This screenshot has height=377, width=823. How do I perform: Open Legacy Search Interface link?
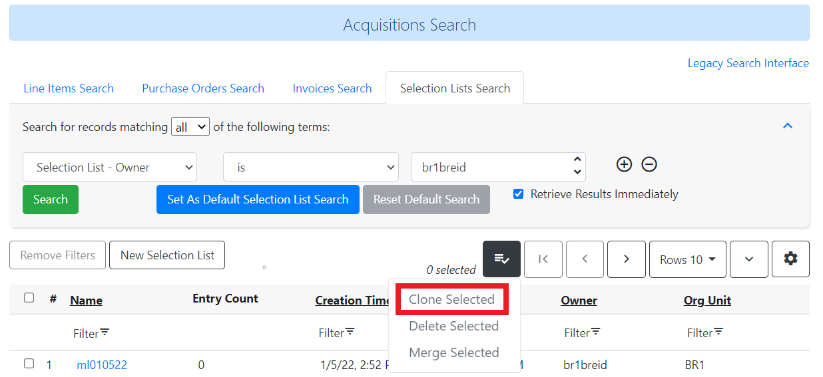[748, 63]
